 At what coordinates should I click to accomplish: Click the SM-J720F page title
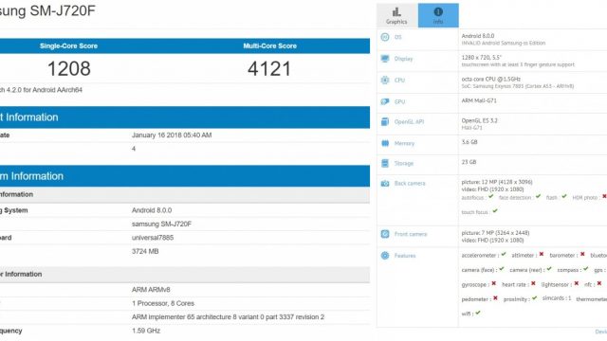pos(47,10)
